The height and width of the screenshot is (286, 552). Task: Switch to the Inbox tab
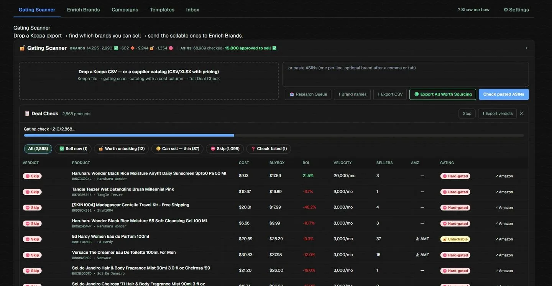click(192, 10)
